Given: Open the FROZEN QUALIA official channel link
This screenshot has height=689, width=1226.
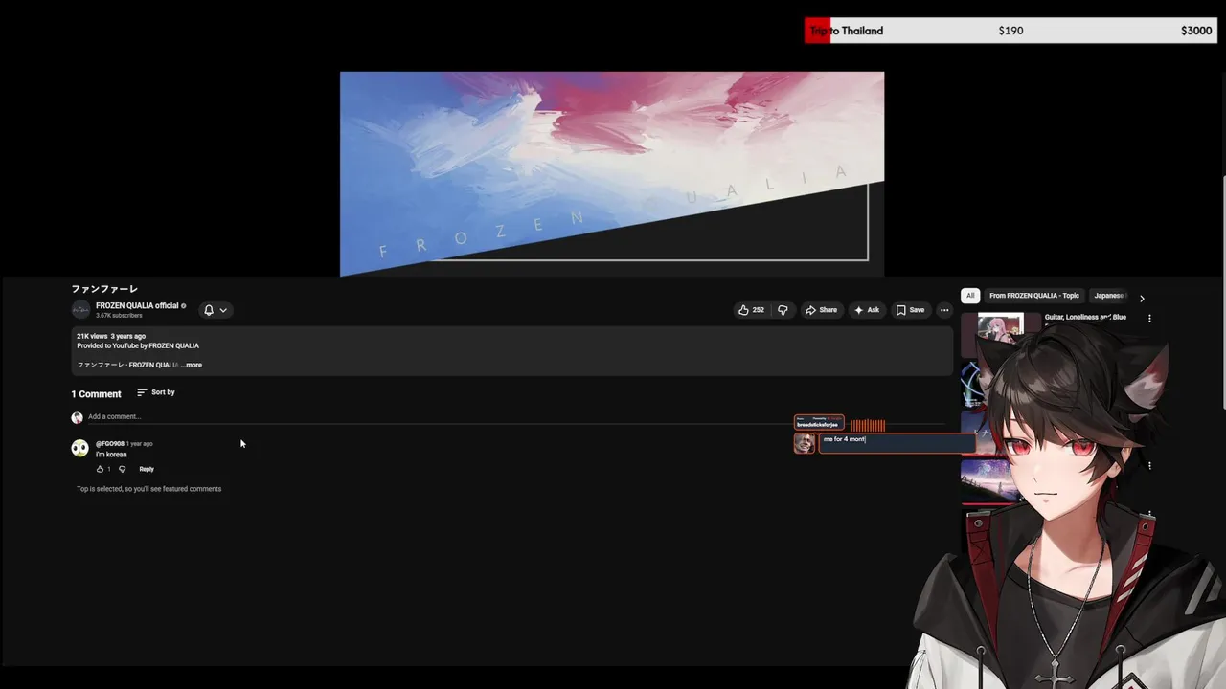Looking at the screenshot, I should pos(137,305).
